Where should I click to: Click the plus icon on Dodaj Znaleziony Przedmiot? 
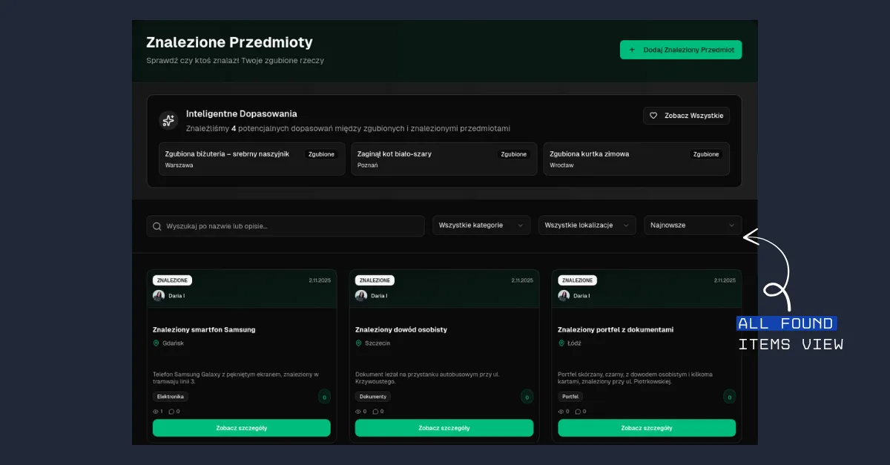point(632,50)
